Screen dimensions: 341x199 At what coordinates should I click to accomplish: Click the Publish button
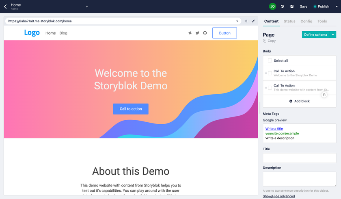pyautogui.click(x=322, y=6)
